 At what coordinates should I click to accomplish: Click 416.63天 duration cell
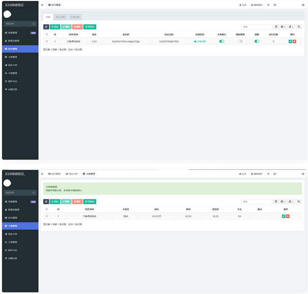coord(157,216)
